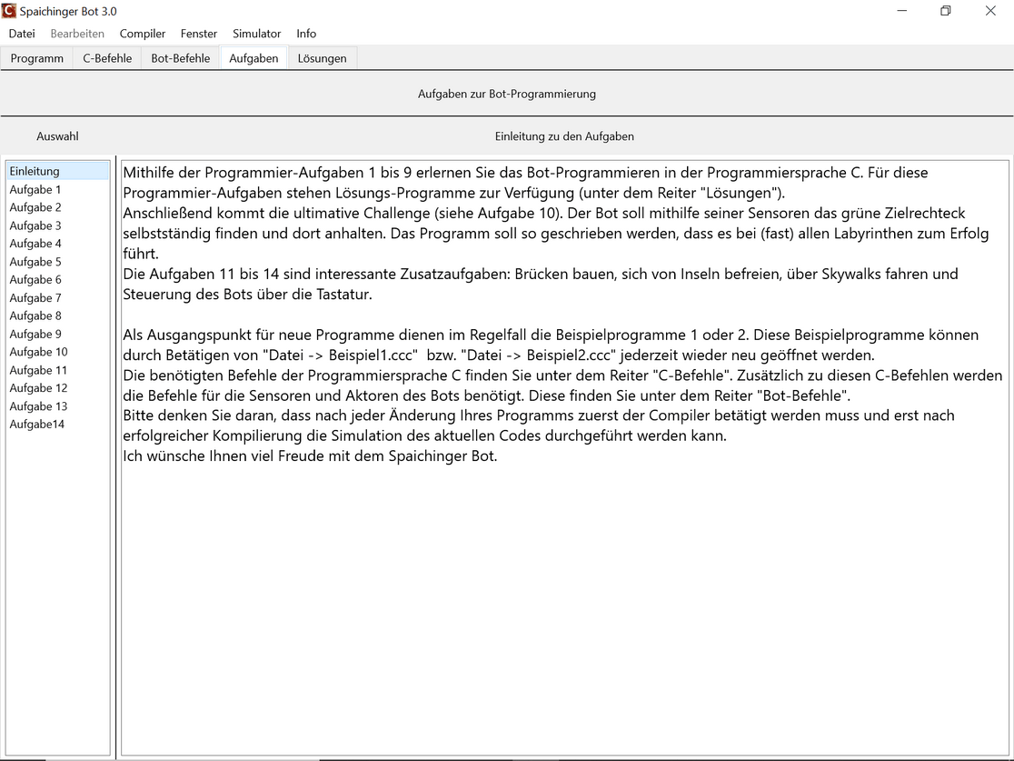Switch to the C-Befehle tab
The height and width of the screenshot is (761, 1014).
tap(107, 58)
